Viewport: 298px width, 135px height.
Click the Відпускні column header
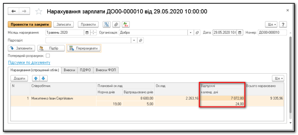coord(222,86)
